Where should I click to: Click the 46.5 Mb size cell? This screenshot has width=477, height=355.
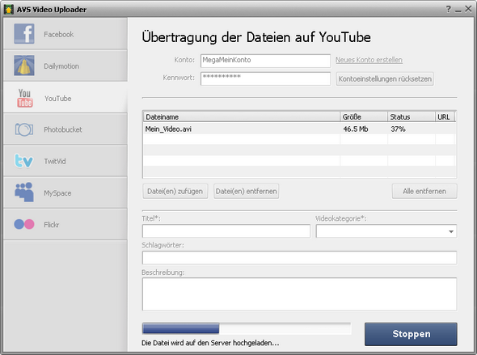coord(356,129)
